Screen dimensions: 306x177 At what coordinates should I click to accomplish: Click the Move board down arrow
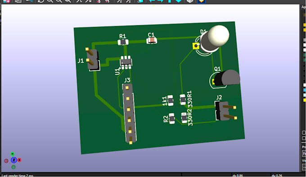(x=179, y=1)
